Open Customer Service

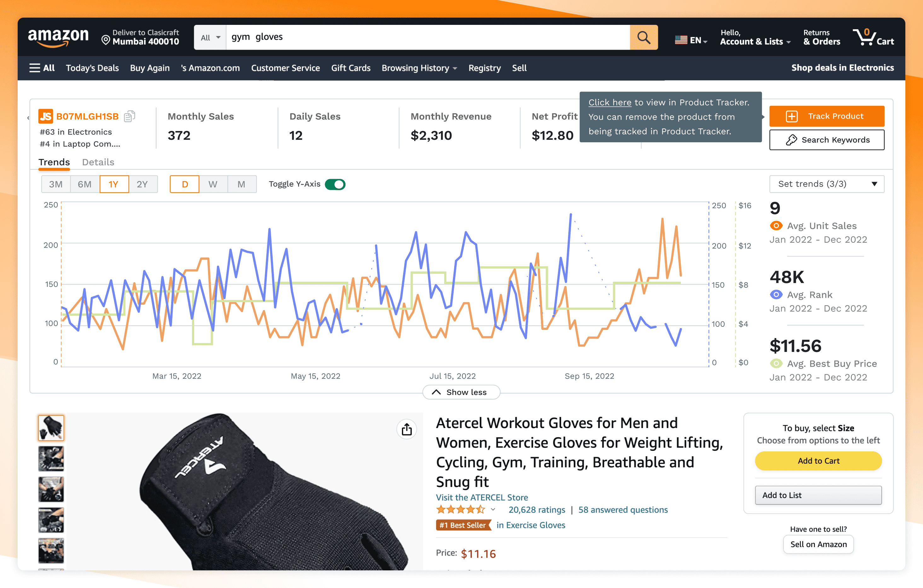tap(286, 68)
